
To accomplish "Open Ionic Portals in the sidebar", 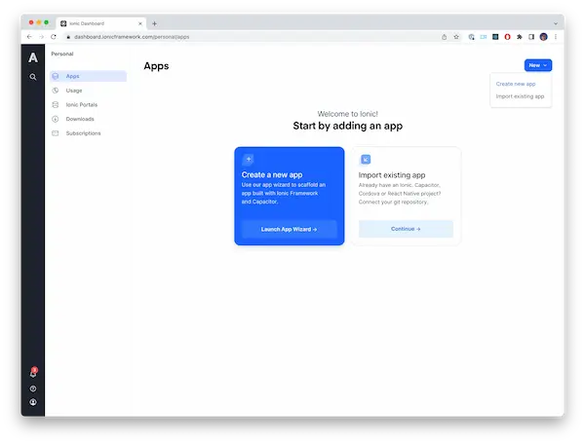I will pos(81,104).
